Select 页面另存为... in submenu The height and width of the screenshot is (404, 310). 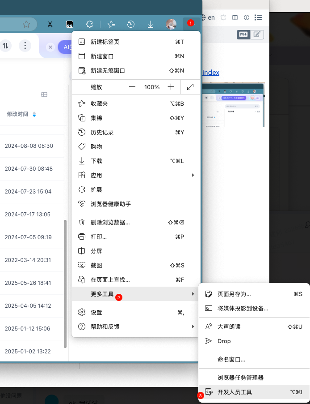point(254,294)
